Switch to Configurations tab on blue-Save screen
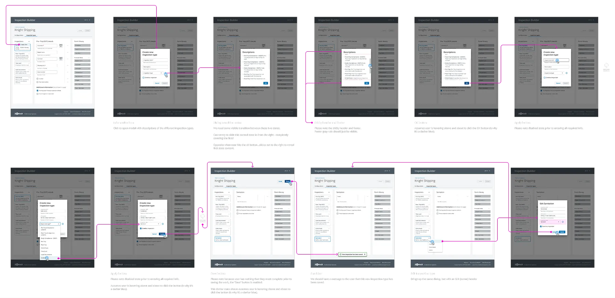The width and height of the screenshot is (615, 298). [219, 186]
